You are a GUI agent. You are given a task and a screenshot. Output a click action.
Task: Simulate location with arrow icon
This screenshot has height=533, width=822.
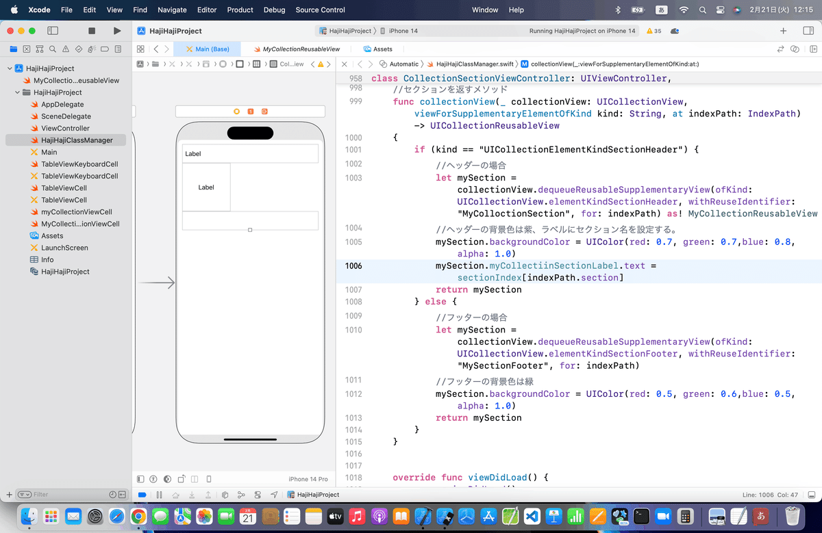274,494
